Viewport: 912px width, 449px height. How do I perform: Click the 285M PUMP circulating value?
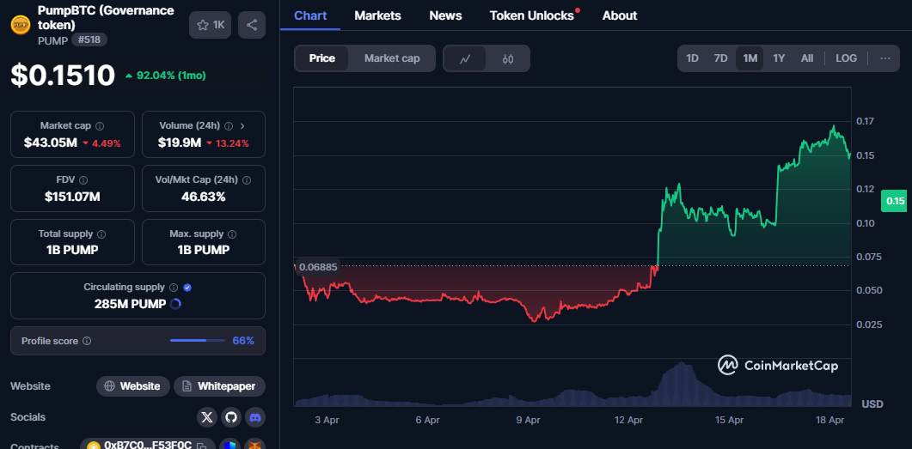[x=131, y=304]
